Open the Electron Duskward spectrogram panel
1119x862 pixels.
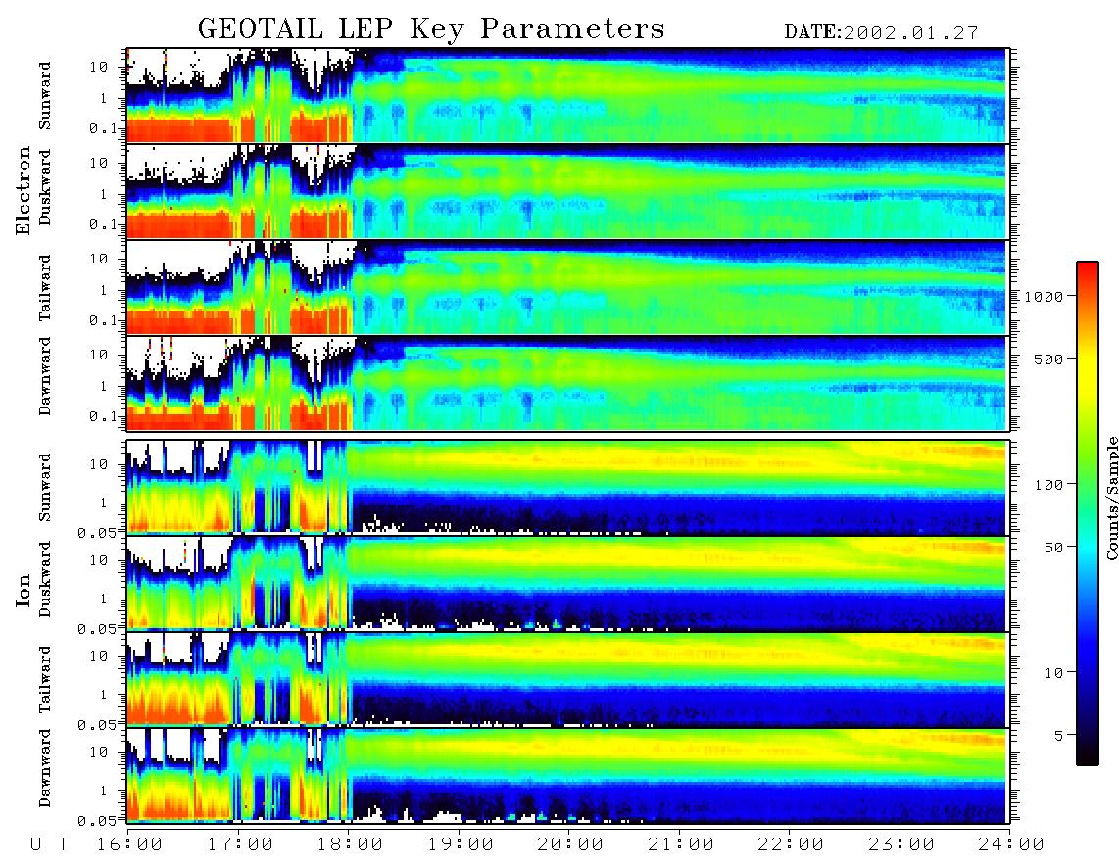(x=568, y=191)
